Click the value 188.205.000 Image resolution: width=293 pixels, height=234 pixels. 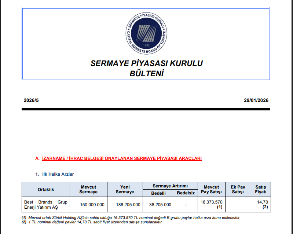pyautogui.click(x=128, y=205)
